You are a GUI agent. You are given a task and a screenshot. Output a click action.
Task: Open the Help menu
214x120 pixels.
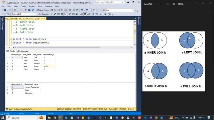coord(57,6)
